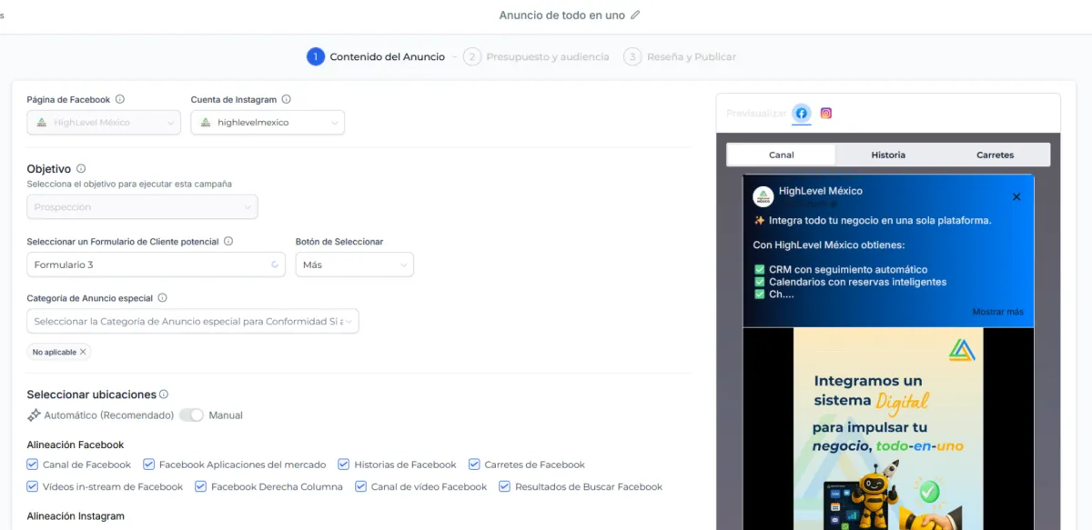Image resolution: width=1092 pixels, height=530 pixels.
Task: Click the text Selecciona el objetivo para ejecutar esta campaña
Action: 129,184
